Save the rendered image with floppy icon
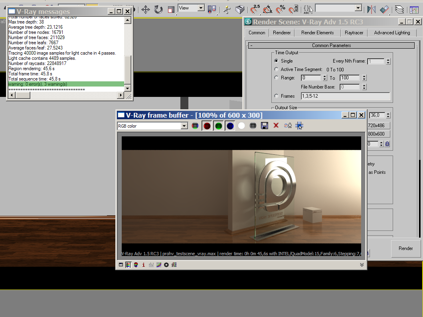Screen dimensions: 423x317 (x=264, y=126)
